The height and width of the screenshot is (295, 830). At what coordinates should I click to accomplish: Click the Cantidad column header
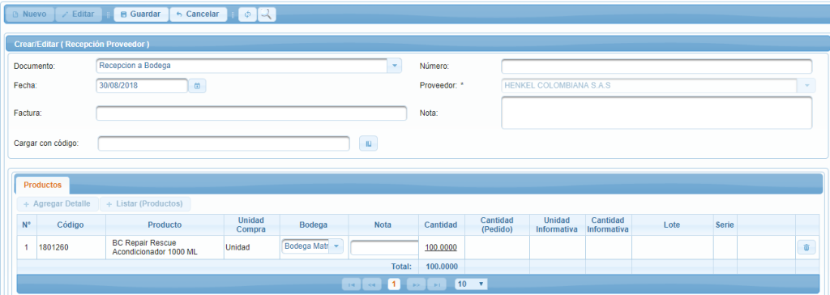tap(441, 225)
